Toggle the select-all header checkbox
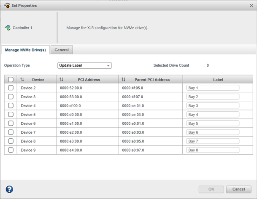 (x=11, y=79)
